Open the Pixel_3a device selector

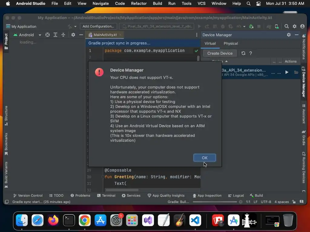[x=157, y=26]
